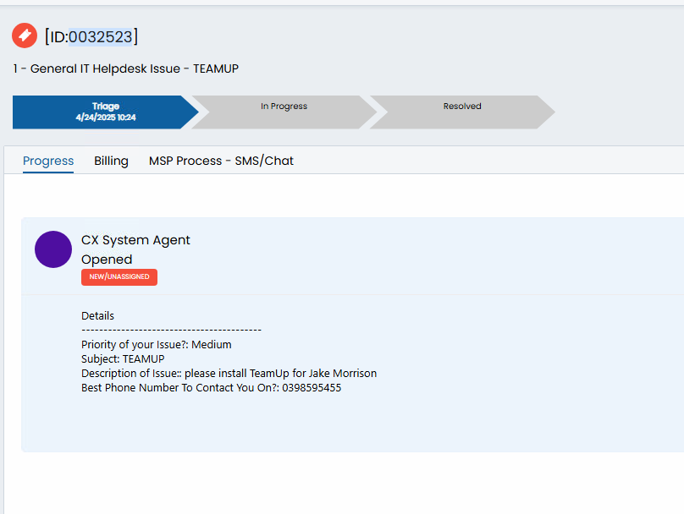
Task: Switch to the Billing tab
Action: click(111, 161)
